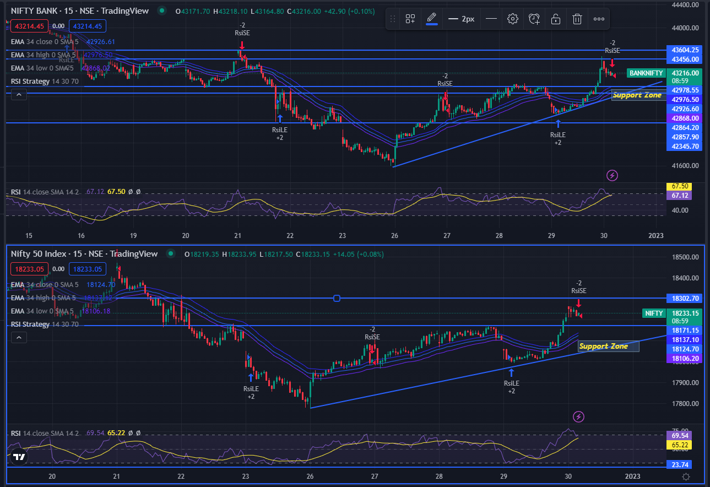Delete drawing with the trash icon
Image resolution: width=710 pixels, height=487 pixels.
click(577, 19)
